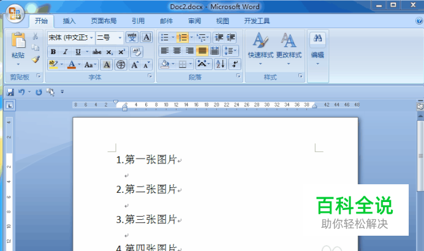The width and height of the screenshot is (424, 251).
Task: Toggle Italic formatting
Action: 65,51
